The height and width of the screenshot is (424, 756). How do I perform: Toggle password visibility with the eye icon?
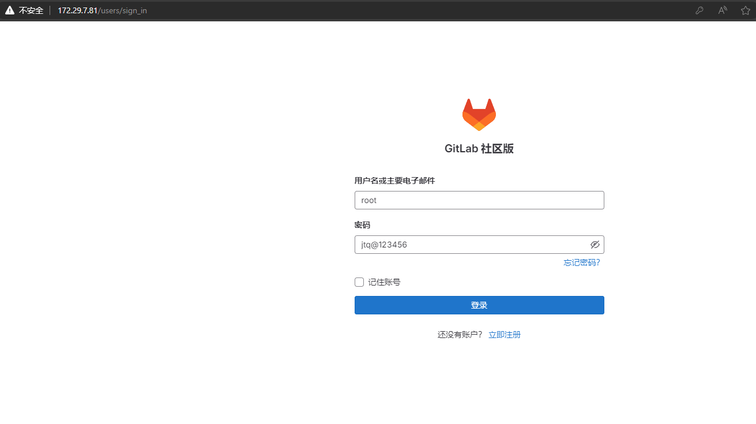(595, 245)
